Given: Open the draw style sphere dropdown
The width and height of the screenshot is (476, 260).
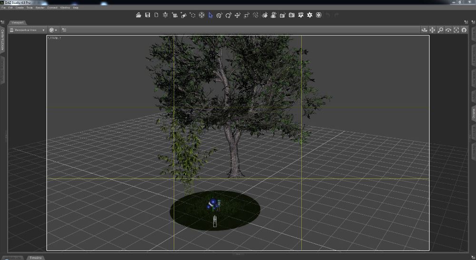Looking at the screenshot, I should 53,30.
